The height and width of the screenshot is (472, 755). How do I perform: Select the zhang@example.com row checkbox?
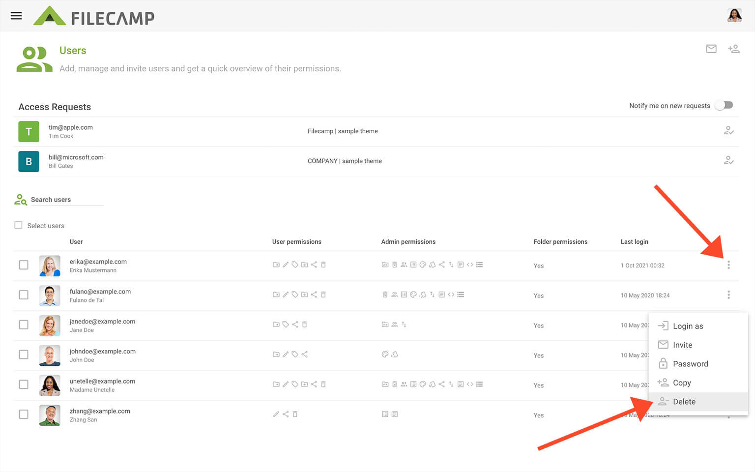pyautogui.click(x=24, y=414)
